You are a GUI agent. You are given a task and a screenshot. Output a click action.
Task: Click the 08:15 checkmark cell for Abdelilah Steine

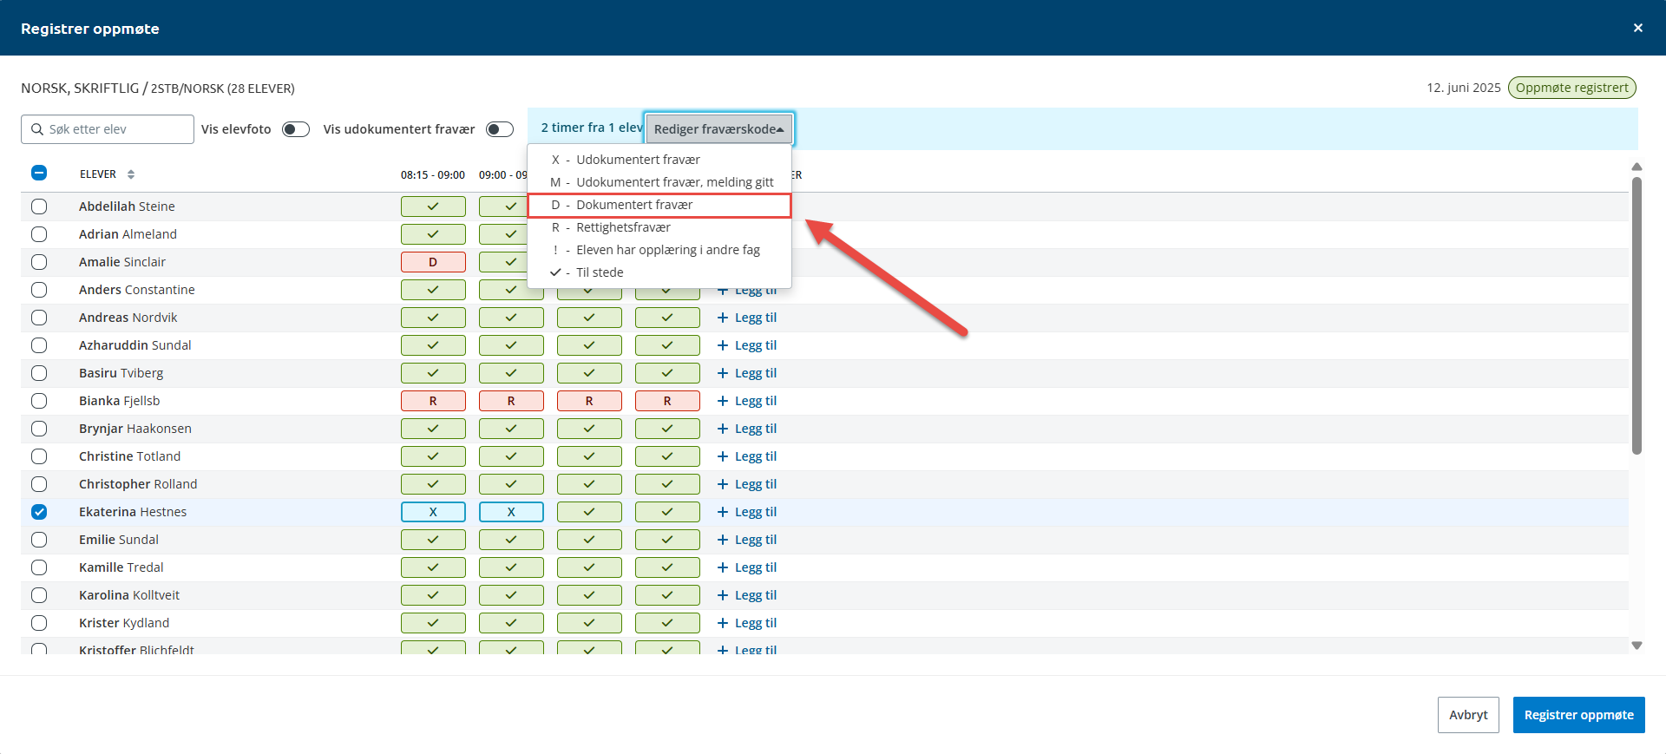point(433,207)
